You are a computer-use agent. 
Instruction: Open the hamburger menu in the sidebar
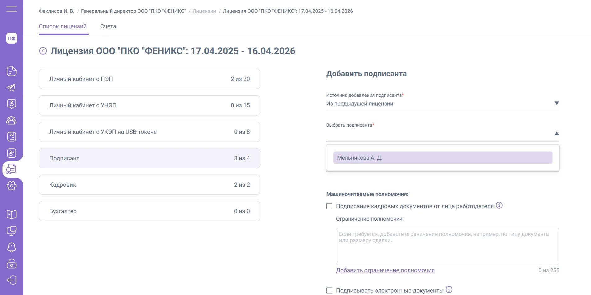11,9
